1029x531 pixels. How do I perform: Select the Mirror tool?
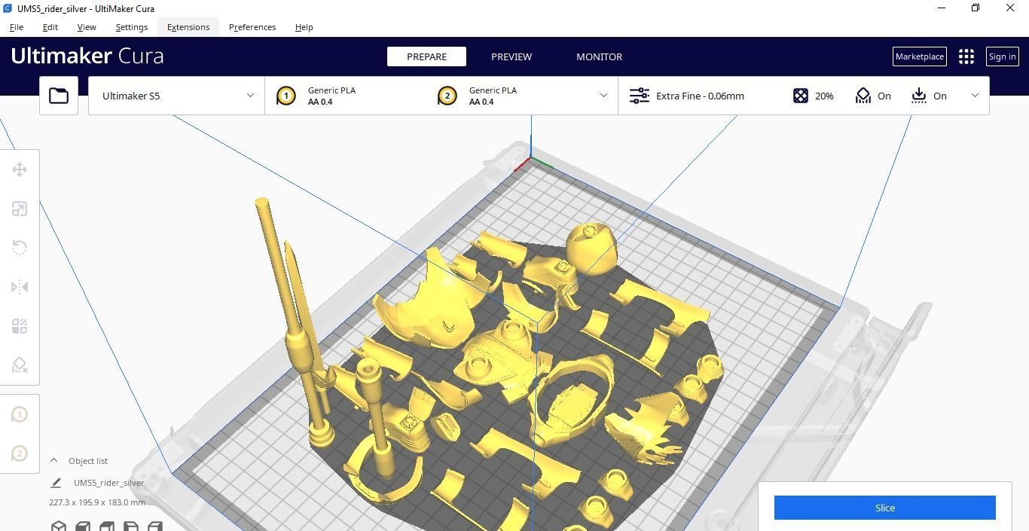[20, 287]
